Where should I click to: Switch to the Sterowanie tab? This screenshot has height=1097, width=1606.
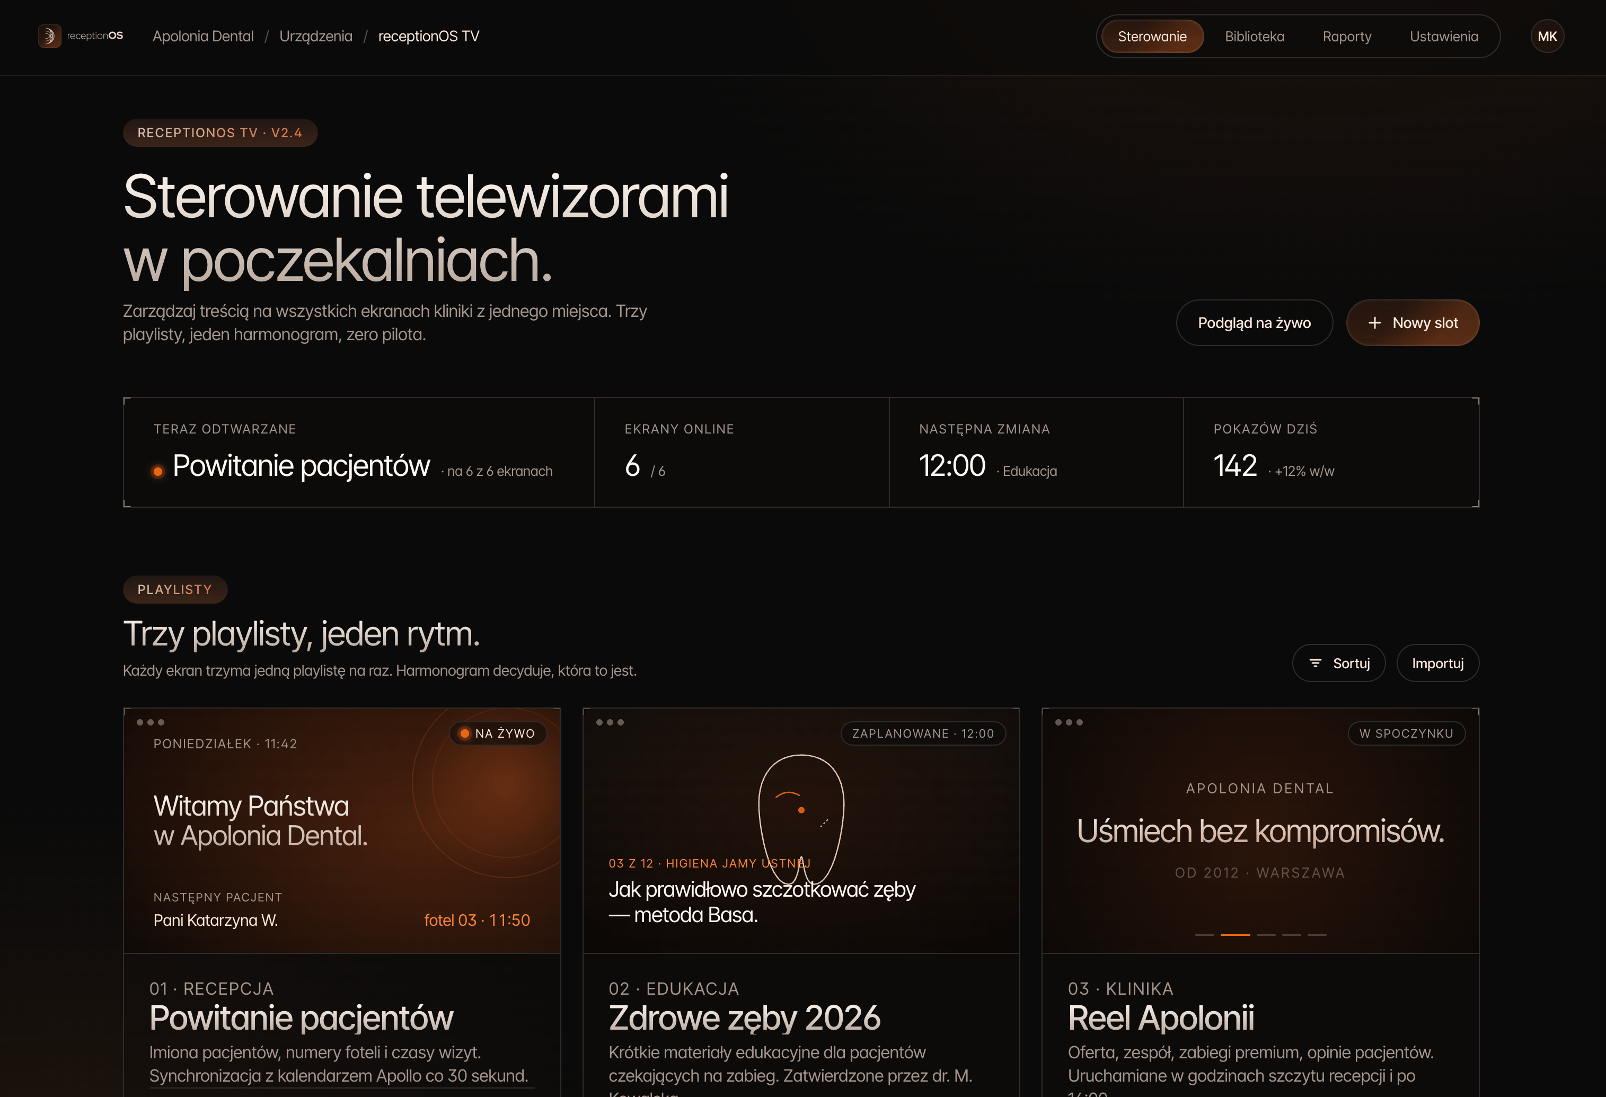click(x=1152, y=36)
